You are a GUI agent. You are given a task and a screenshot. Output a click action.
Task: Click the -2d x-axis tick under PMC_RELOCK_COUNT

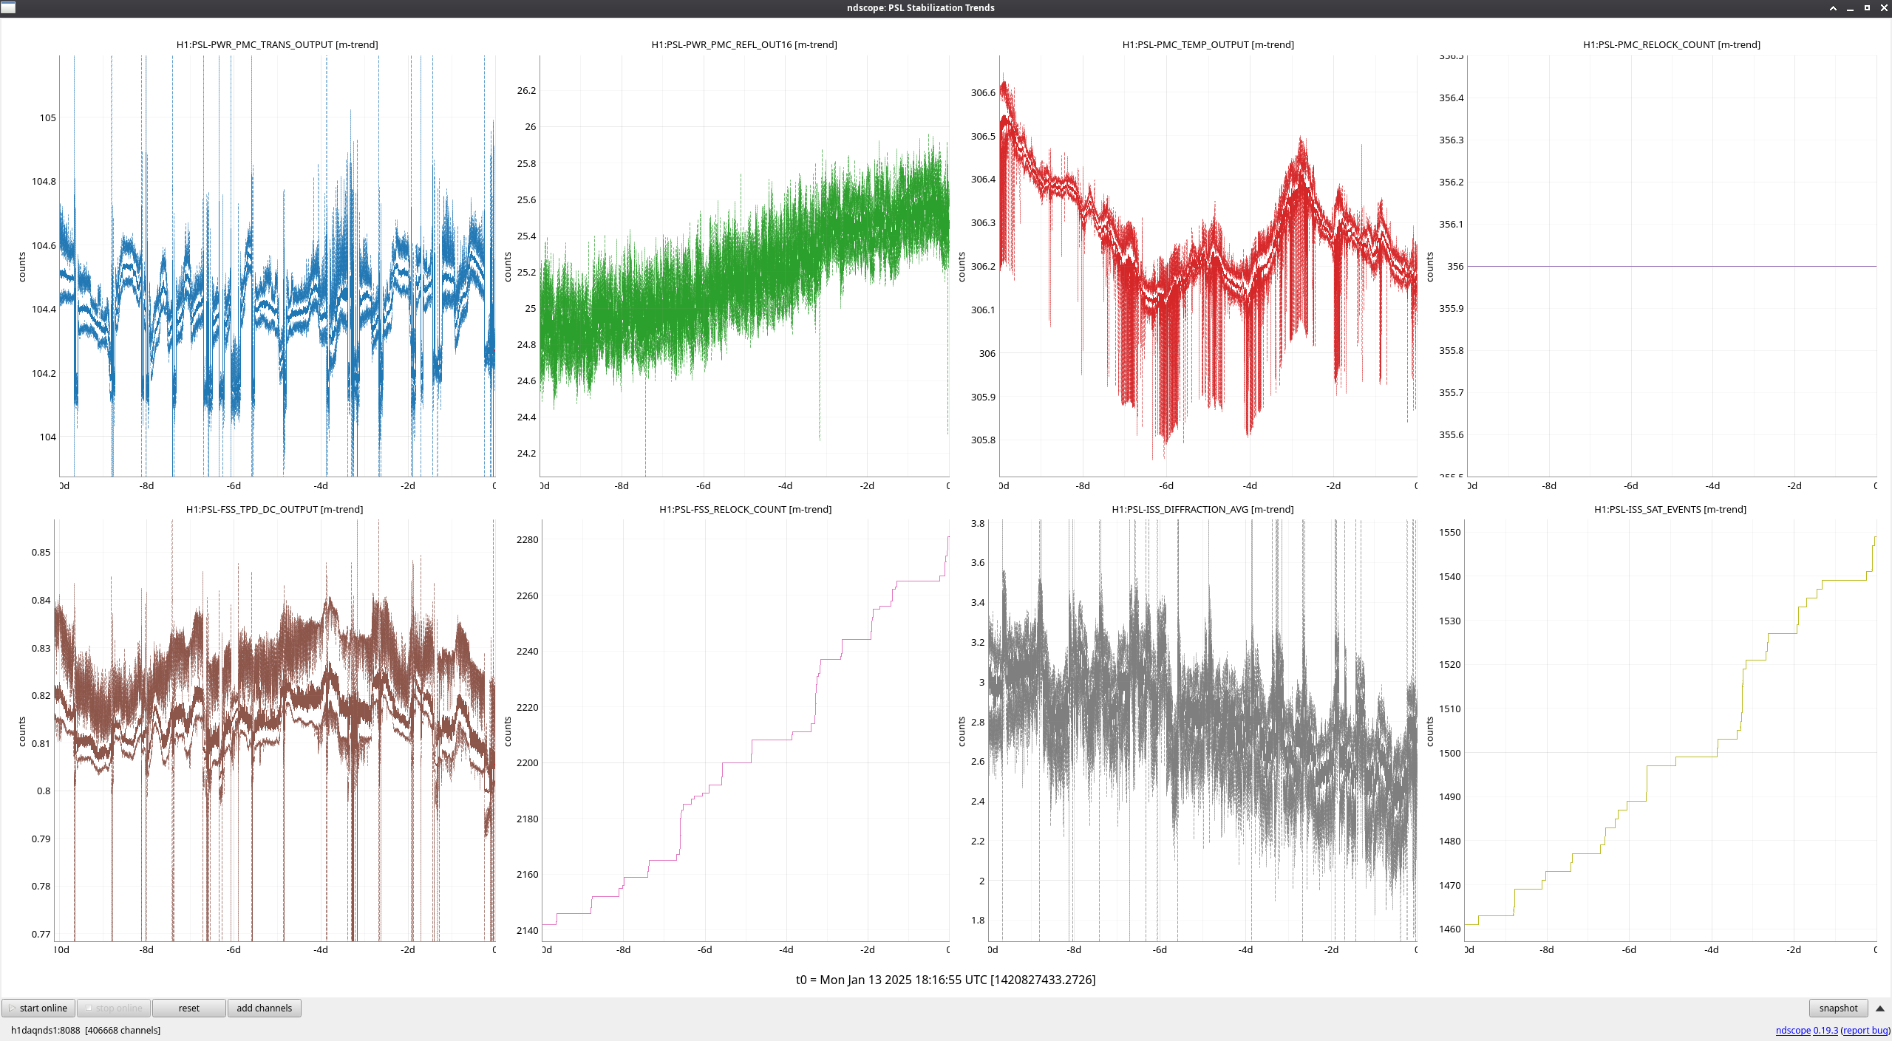tap(1794, 485)
